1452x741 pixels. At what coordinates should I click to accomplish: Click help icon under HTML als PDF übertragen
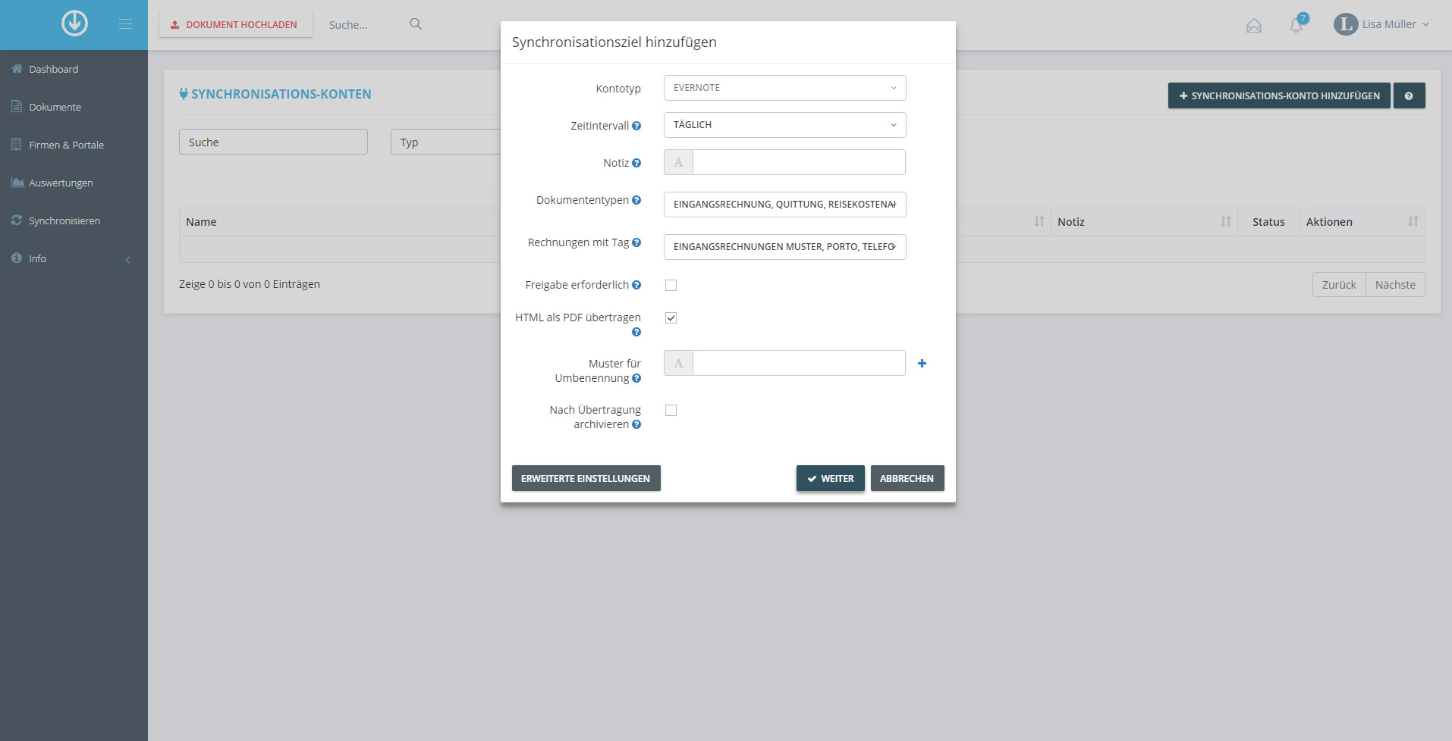636,332
